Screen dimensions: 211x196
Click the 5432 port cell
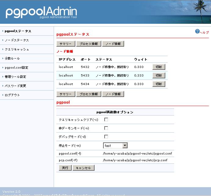[85, 67]
